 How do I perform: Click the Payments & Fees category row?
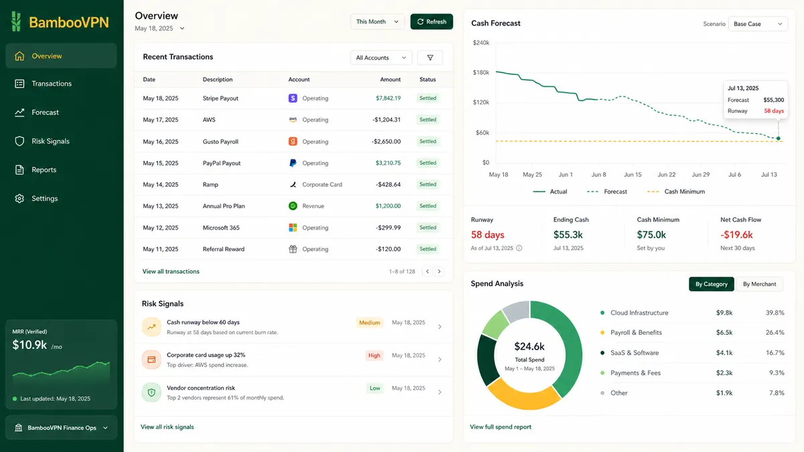(x=692, y=373)
